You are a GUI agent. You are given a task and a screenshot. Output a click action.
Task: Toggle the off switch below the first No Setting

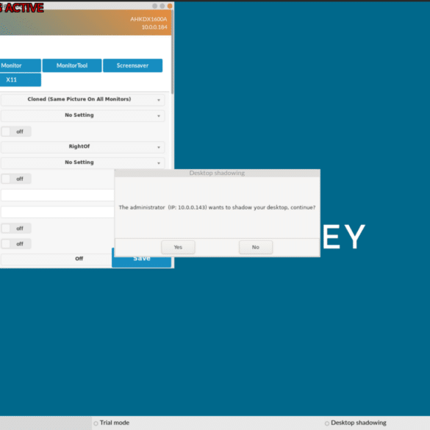[x=16, y=132]
